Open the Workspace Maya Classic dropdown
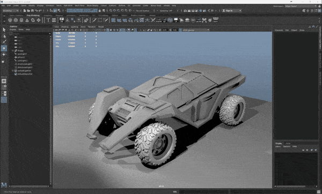The image size is (322, 194). pos(301,6)
